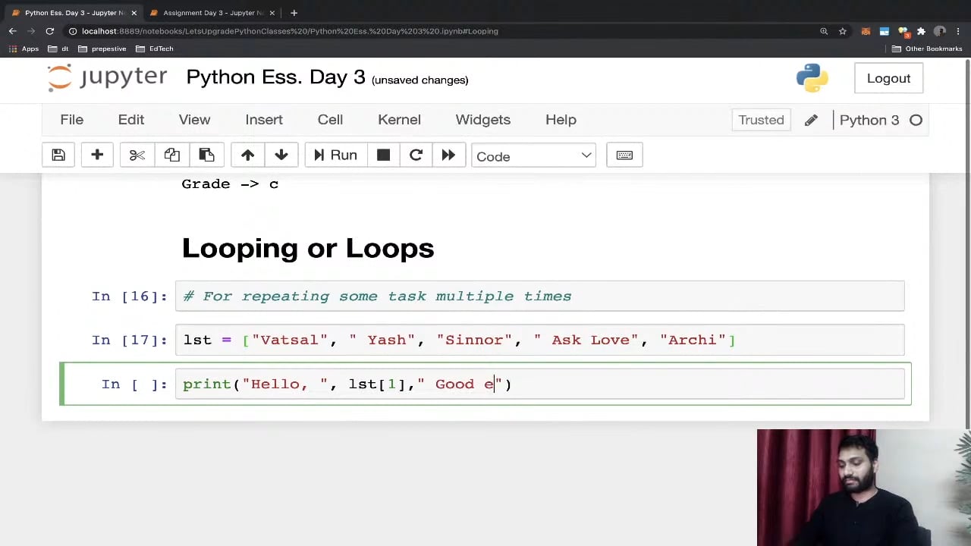Paste cells below using the clipboard icon
The width and height of the screenshot is (971, 546).
point(206,155)
